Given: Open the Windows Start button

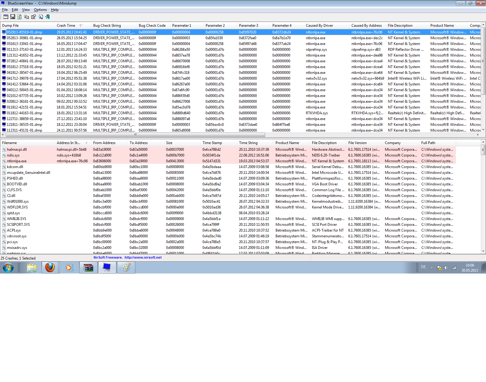Looking at the screenshot, I should click(x=8, y=268).
